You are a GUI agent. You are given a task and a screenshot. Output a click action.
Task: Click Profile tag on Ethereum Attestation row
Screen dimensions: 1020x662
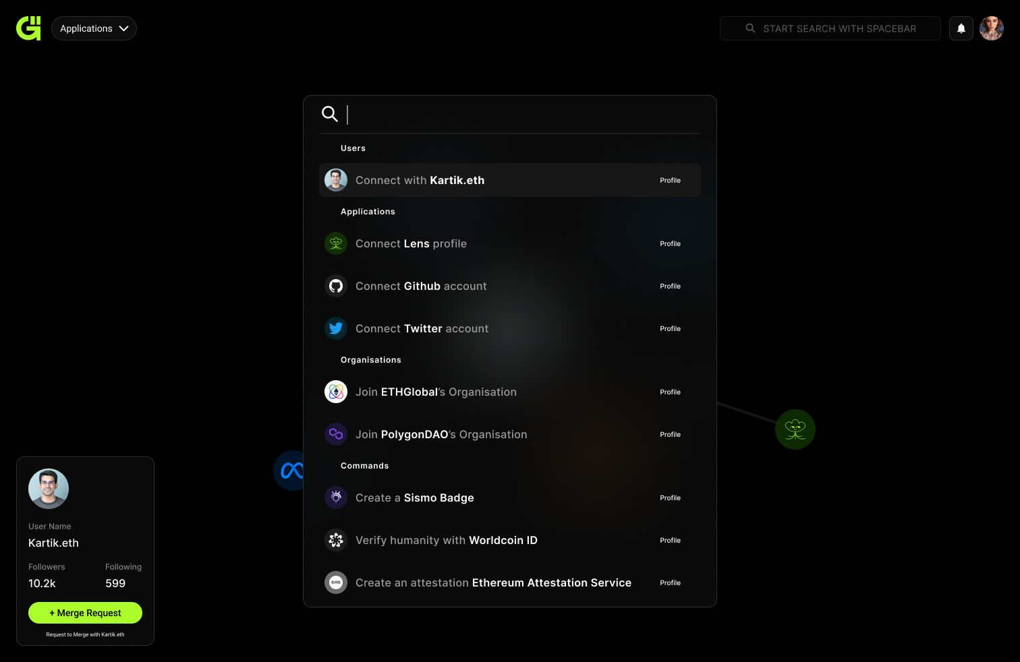[x=670, y=582]
